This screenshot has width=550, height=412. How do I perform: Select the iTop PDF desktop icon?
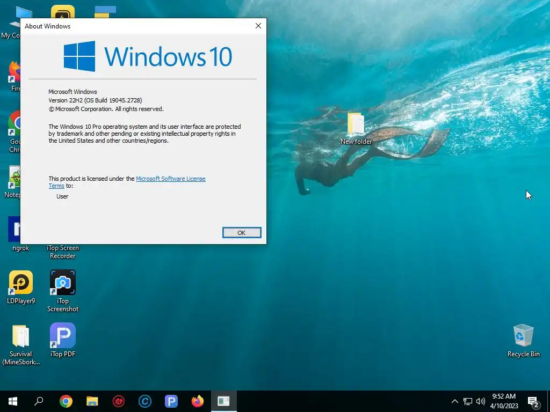point(63,340)
